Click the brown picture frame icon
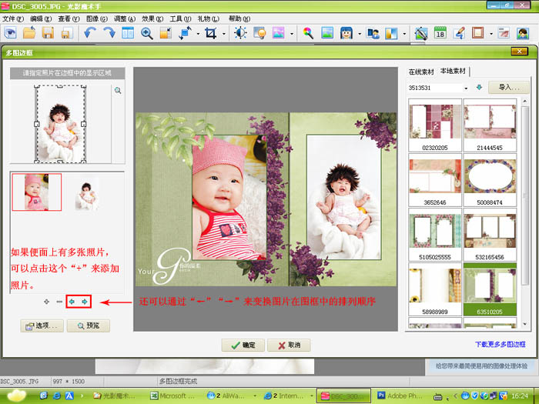Viewport: 539px width, 404px height. tap(478, 33)
